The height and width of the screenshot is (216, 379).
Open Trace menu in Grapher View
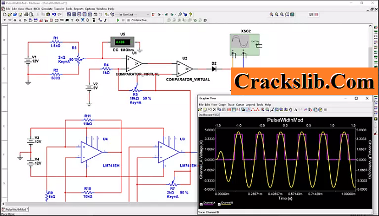[x=231, y=105]
